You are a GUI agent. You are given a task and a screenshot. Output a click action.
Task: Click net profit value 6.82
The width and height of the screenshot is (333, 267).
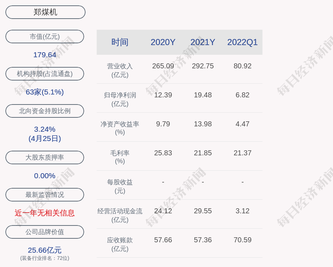point(242,95)
